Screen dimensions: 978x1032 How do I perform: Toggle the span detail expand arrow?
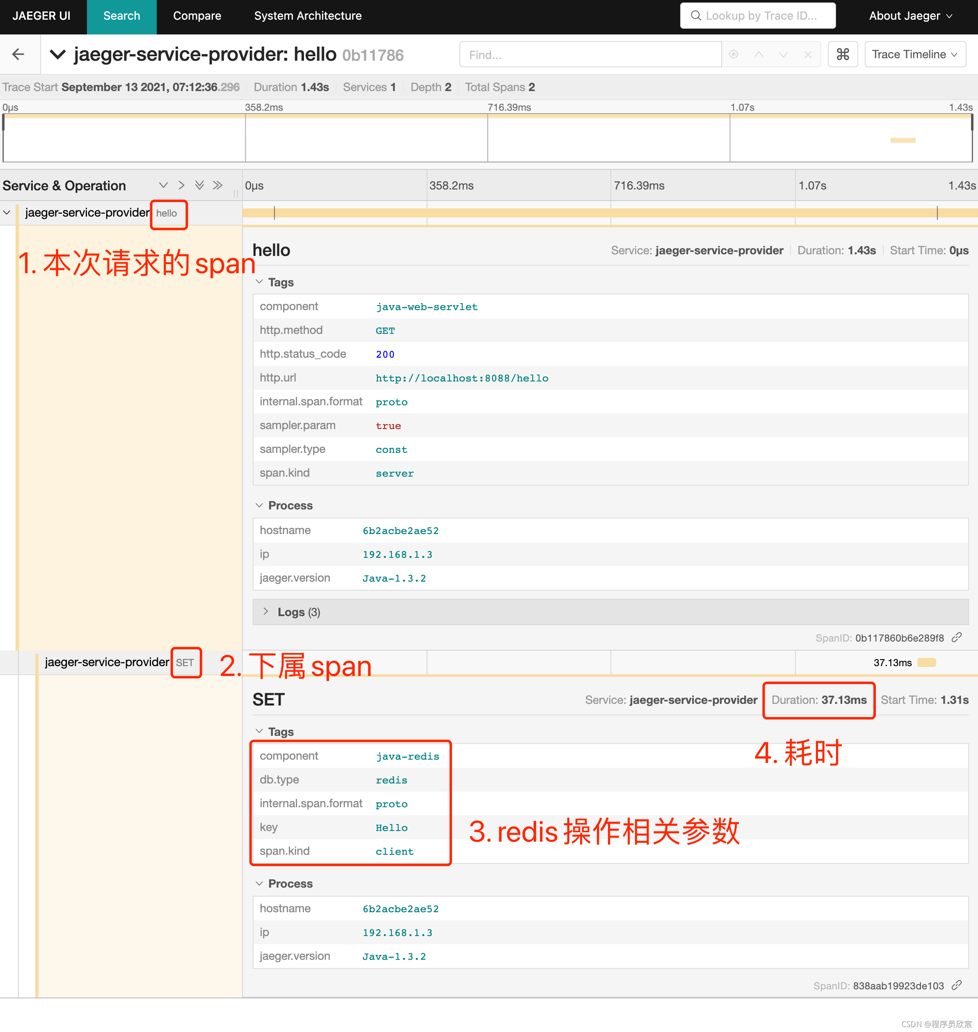click(9, 212)
